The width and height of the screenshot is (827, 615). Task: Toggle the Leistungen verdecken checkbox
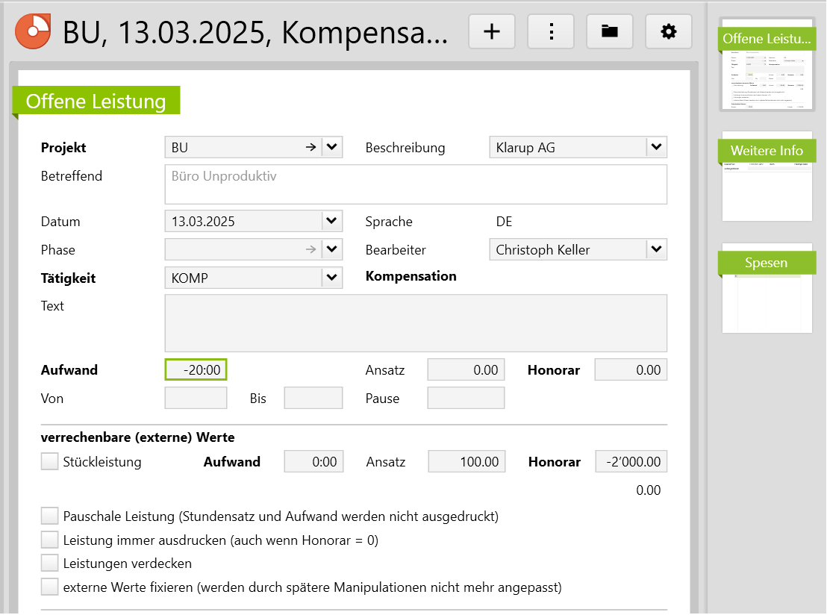point(50,564)
